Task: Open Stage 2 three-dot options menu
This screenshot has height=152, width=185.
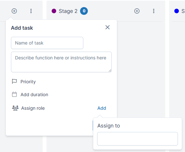Action: (x=154, y=11)
